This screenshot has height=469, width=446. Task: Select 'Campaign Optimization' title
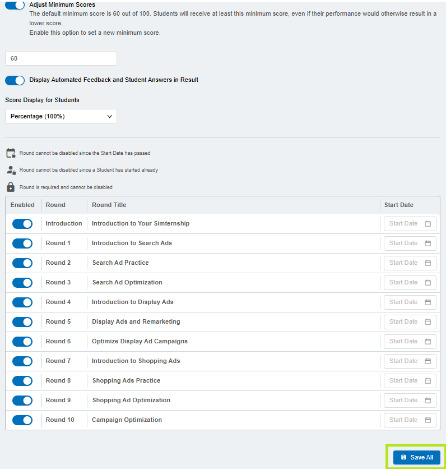[x=127, y=420]
